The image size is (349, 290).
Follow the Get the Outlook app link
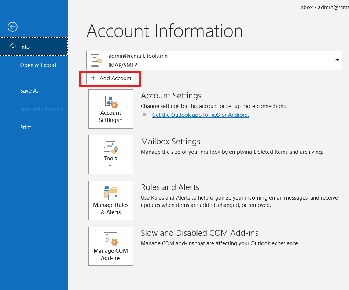click(x=200, y=115)
